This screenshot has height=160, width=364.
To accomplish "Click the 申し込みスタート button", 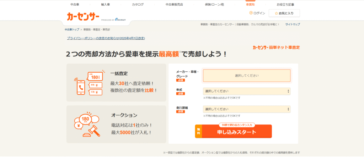I will point(233,132).
